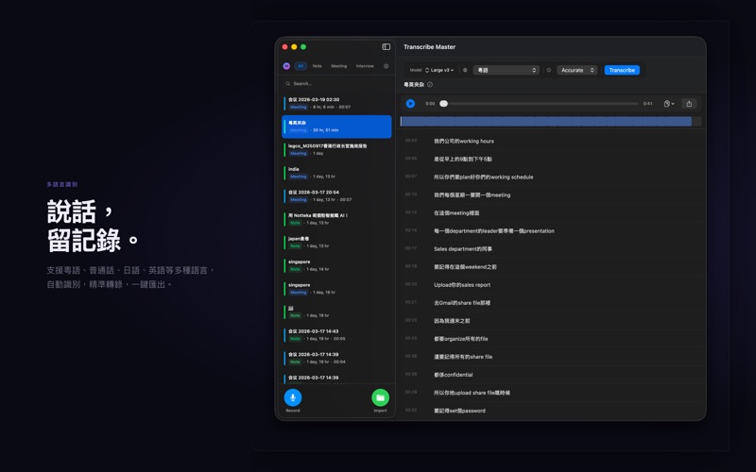The height and width of the screenshot is (472, 756).
Task: Click the edit icon beside the recording title
Action: [x=430, y=85]
